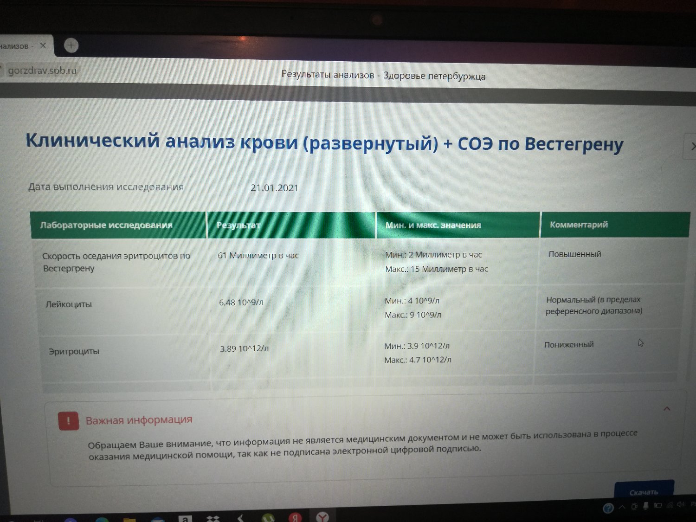This screenshot has width=696, height=522.
Task: Click the Клинический анализ крови title
Action: click(324, 143)
